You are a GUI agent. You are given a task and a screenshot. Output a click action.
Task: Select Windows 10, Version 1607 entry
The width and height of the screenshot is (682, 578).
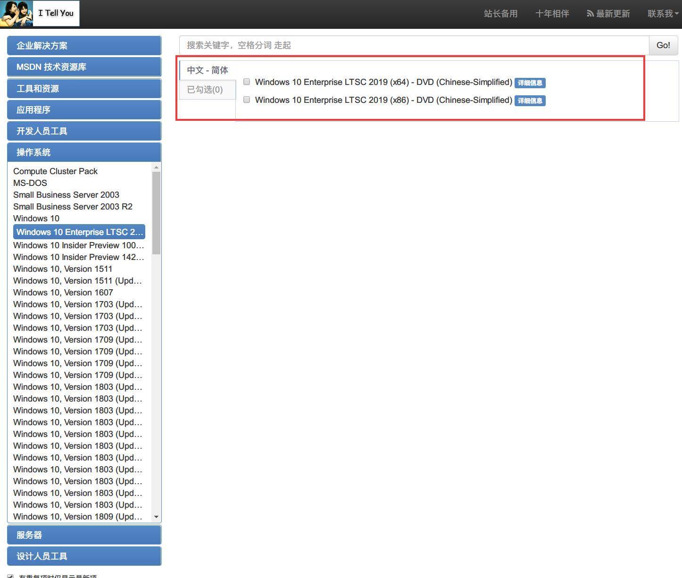click(x=63, y=293)
